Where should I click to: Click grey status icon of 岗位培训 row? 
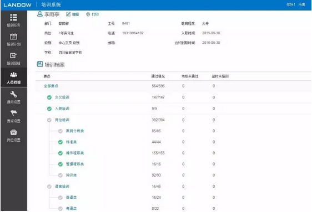[49, 120]
